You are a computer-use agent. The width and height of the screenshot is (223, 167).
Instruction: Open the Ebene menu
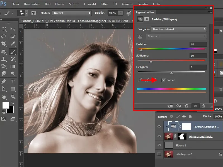[60, 4]
